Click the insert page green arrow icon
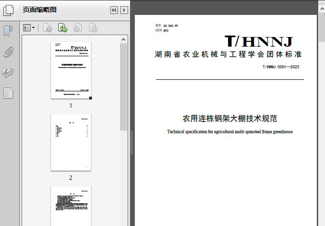The width and height of the screenshot is (325, 226). point(63,28)
